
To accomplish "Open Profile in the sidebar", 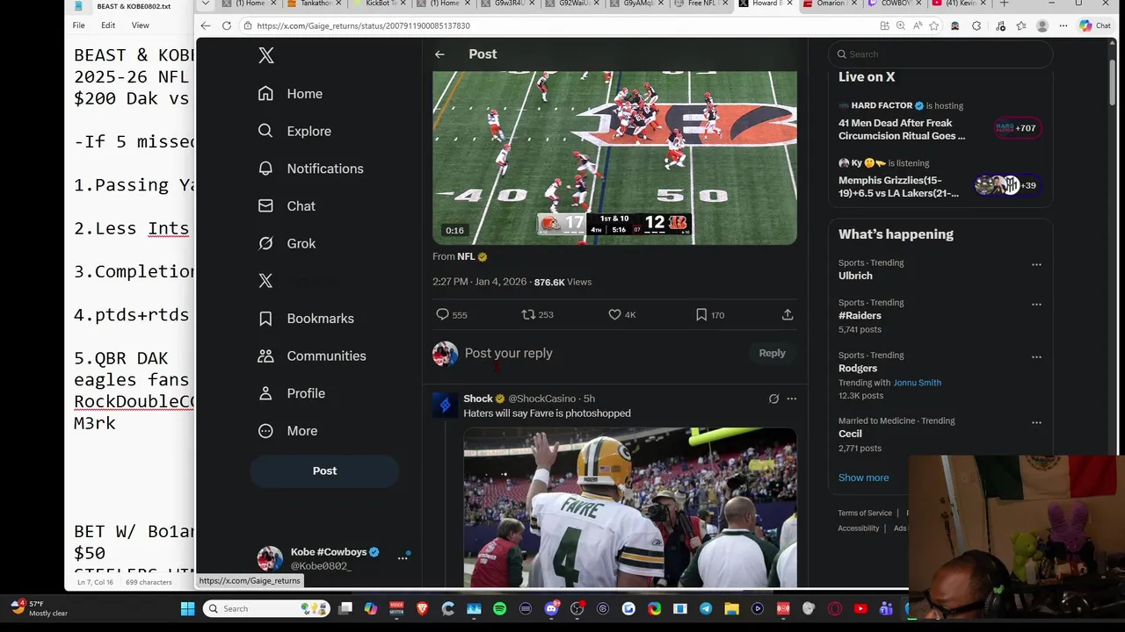I will coord(291,393).
